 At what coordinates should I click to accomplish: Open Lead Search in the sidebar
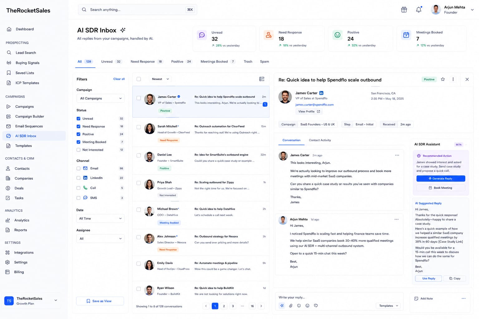26,53
